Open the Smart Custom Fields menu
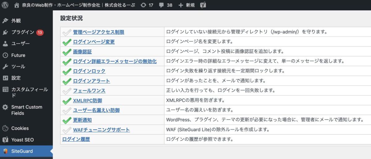The width and height of the screenshot is (371, 159). coord(26,110)
